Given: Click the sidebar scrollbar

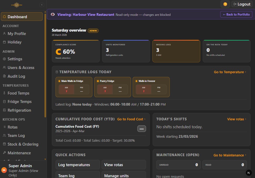Looking at the screenshot, I should 45,65.
